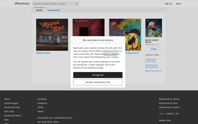Open the log in link

click(x=179, y=4)
